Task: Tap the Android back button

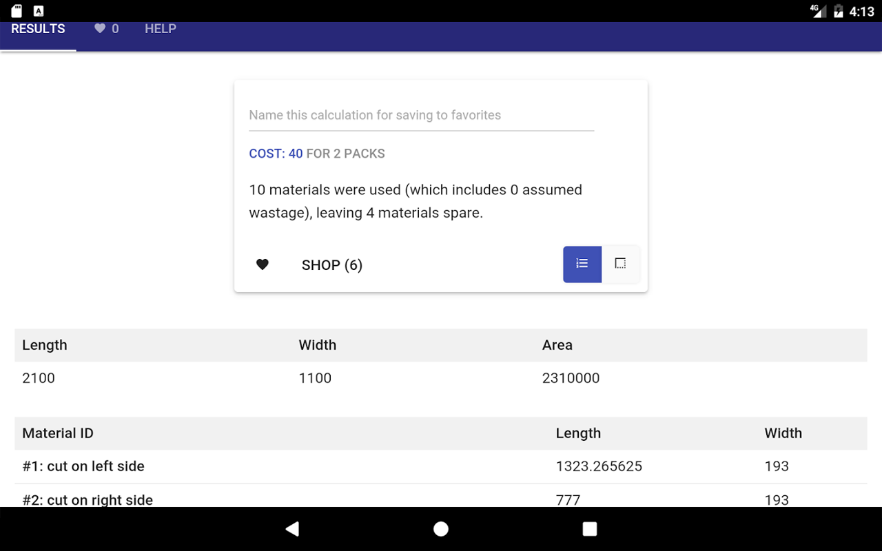Action: 292,529
